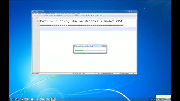Click 'Normal text file' in status bar

pyautogui.click(x=35, y=74)
